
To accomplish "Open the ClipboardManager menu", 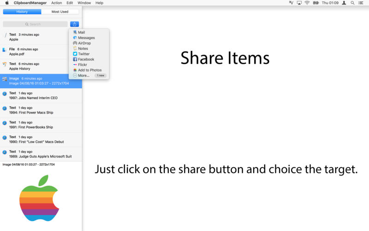I will 30,3.
